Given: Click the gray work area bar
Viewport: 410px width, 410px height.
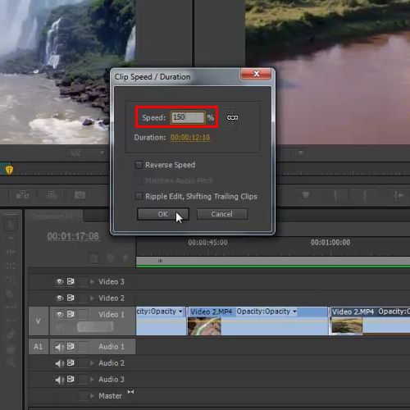Looking at the screenshot, I should click(x=273, y=261).
